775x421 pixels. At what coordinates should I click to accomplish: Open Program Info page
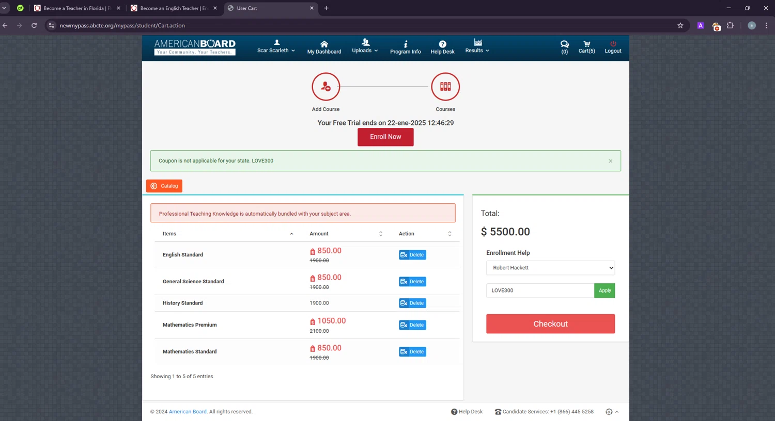(405, 47)
